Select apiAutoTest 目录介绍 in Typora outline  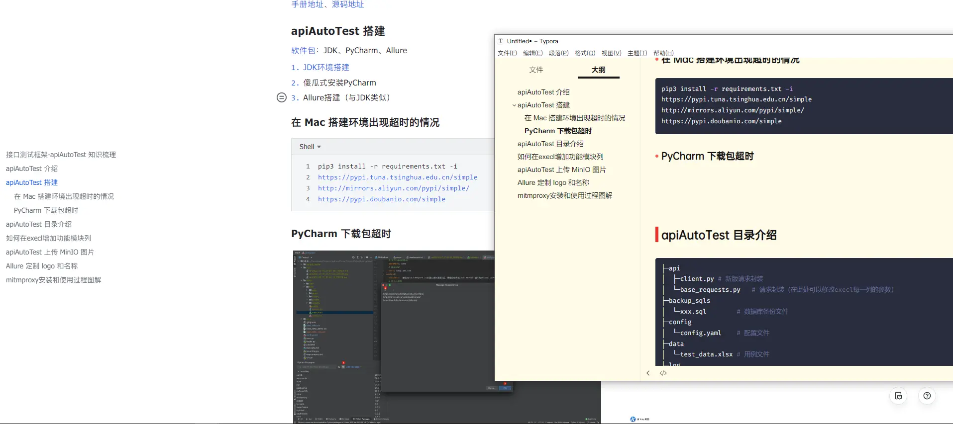[x=550, y=144]
